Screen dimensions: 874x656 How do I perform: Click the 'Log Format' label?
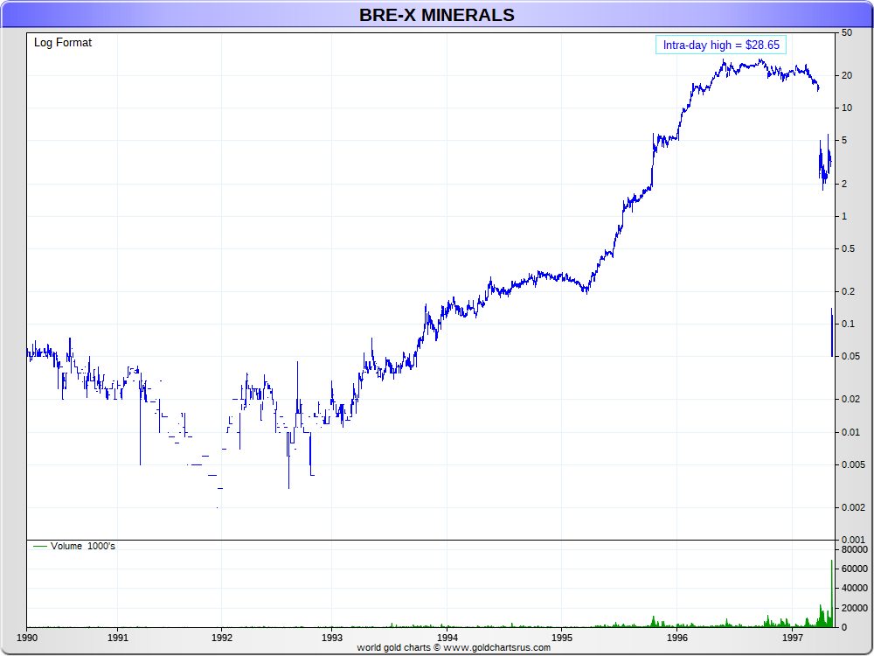coord(62,42)
